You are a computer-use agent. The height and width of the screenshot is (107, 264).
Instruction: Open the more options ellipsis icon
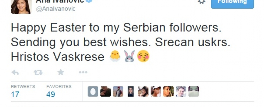83,72
